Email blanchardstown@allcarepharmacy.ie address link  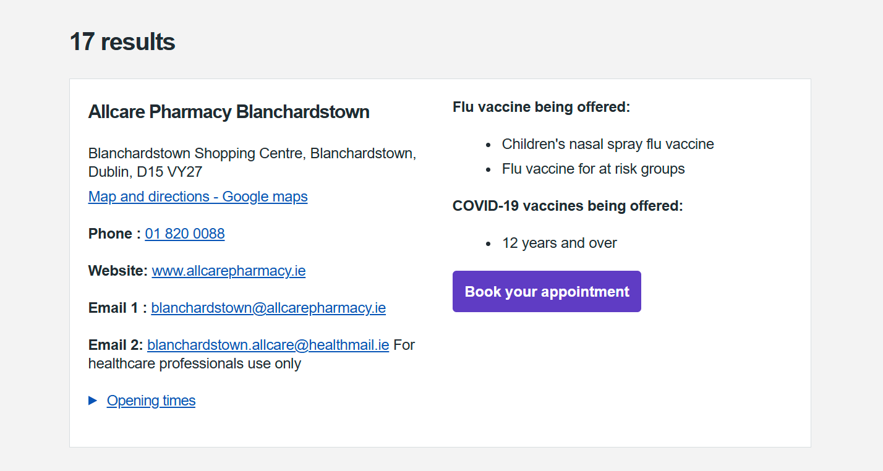[268, 308]
